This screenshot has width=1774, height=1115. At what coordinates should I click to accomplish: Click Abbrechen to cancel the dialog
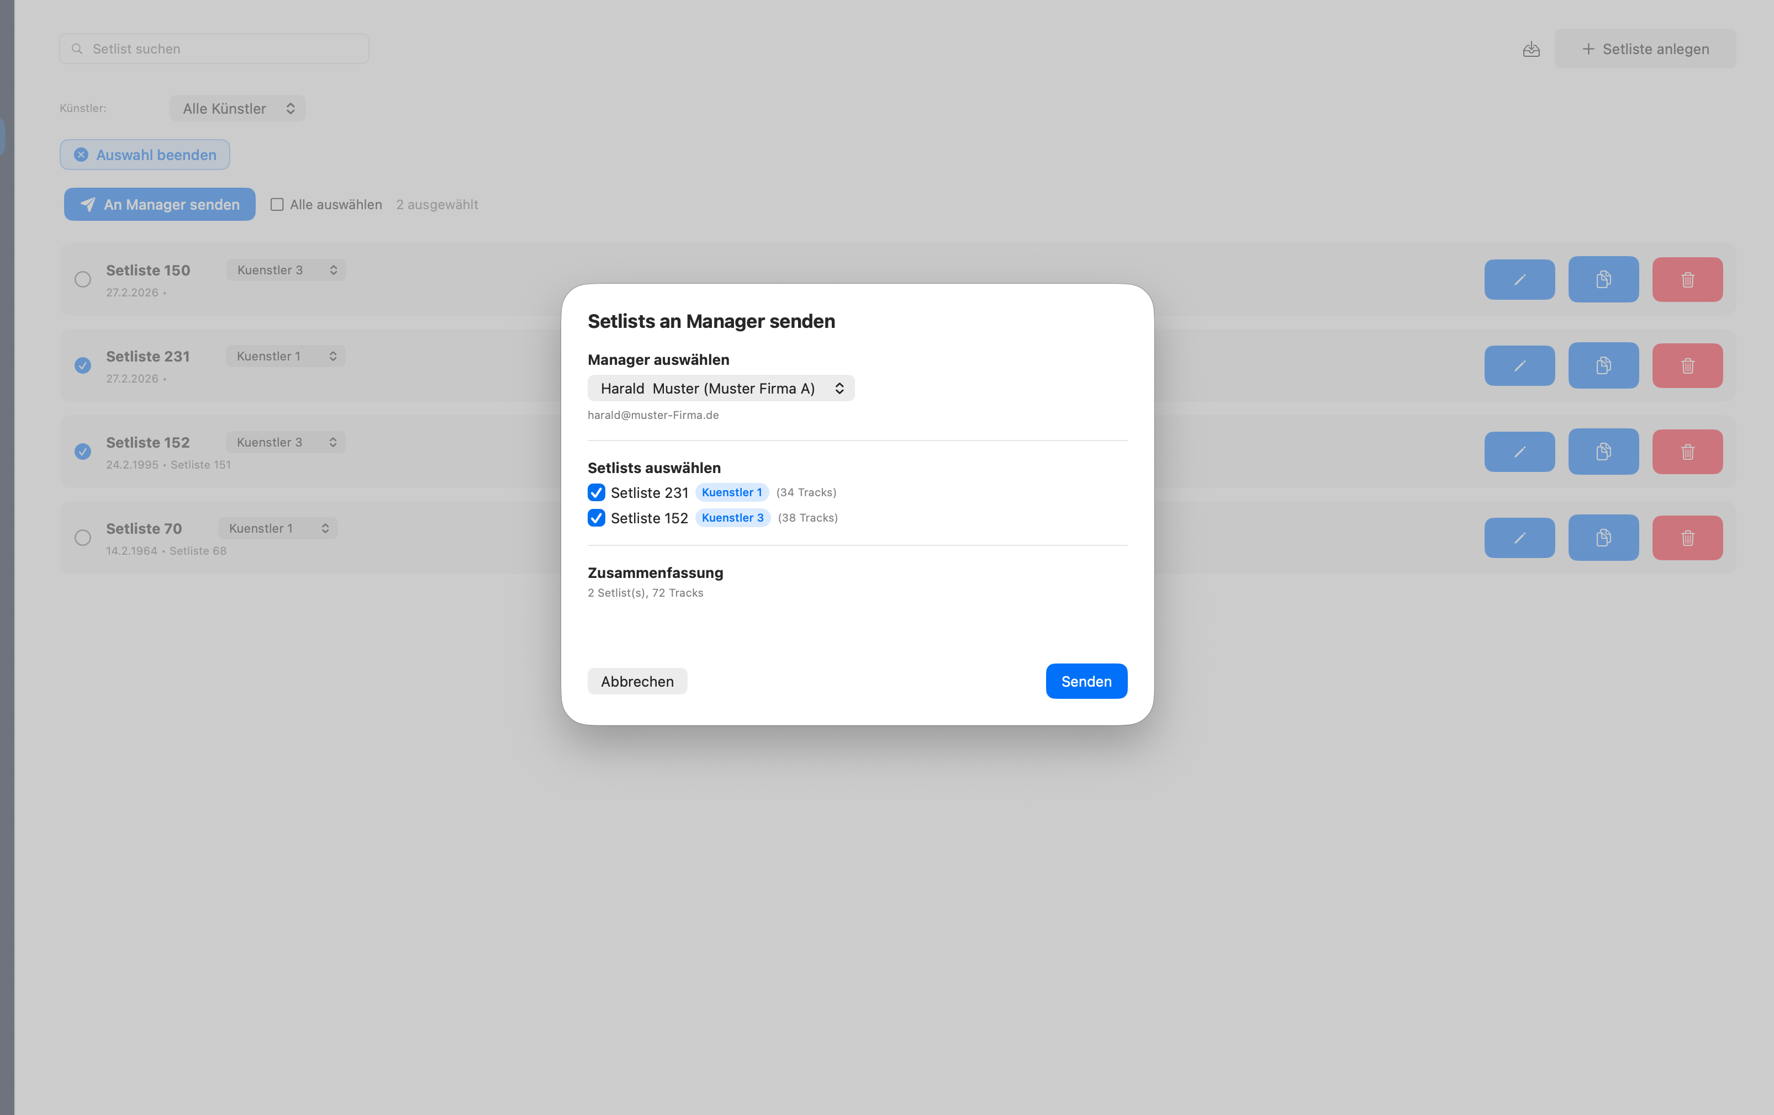pos(636,681)
